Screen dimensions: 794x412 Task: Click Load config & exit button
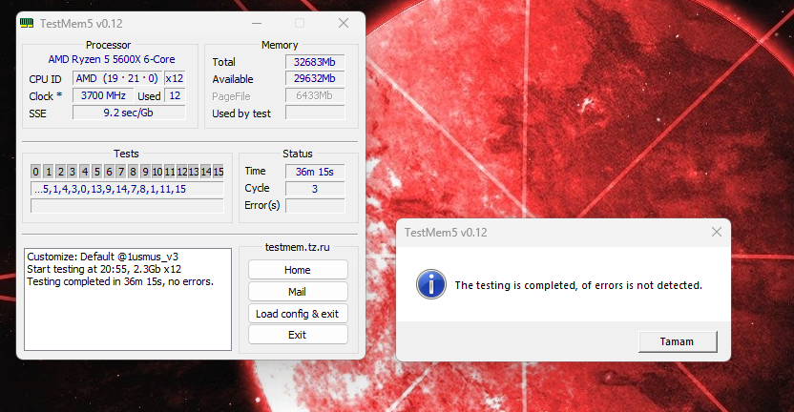[x=298, y=314]
